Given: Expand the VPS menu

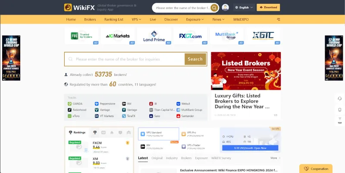Looking at the screenshot, I should [136, 19].
